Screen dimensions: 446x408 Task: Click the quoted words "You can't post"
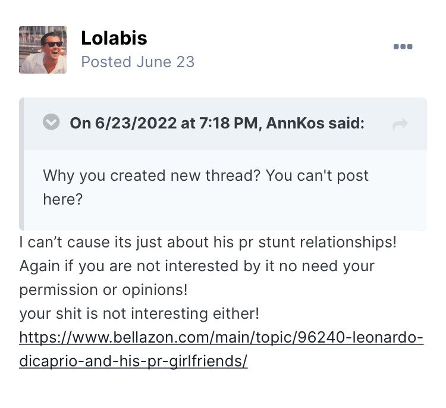[x=317, y=176]
